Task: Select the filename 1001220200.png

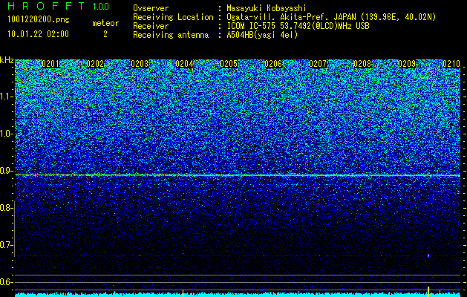Action: point(39,19)
